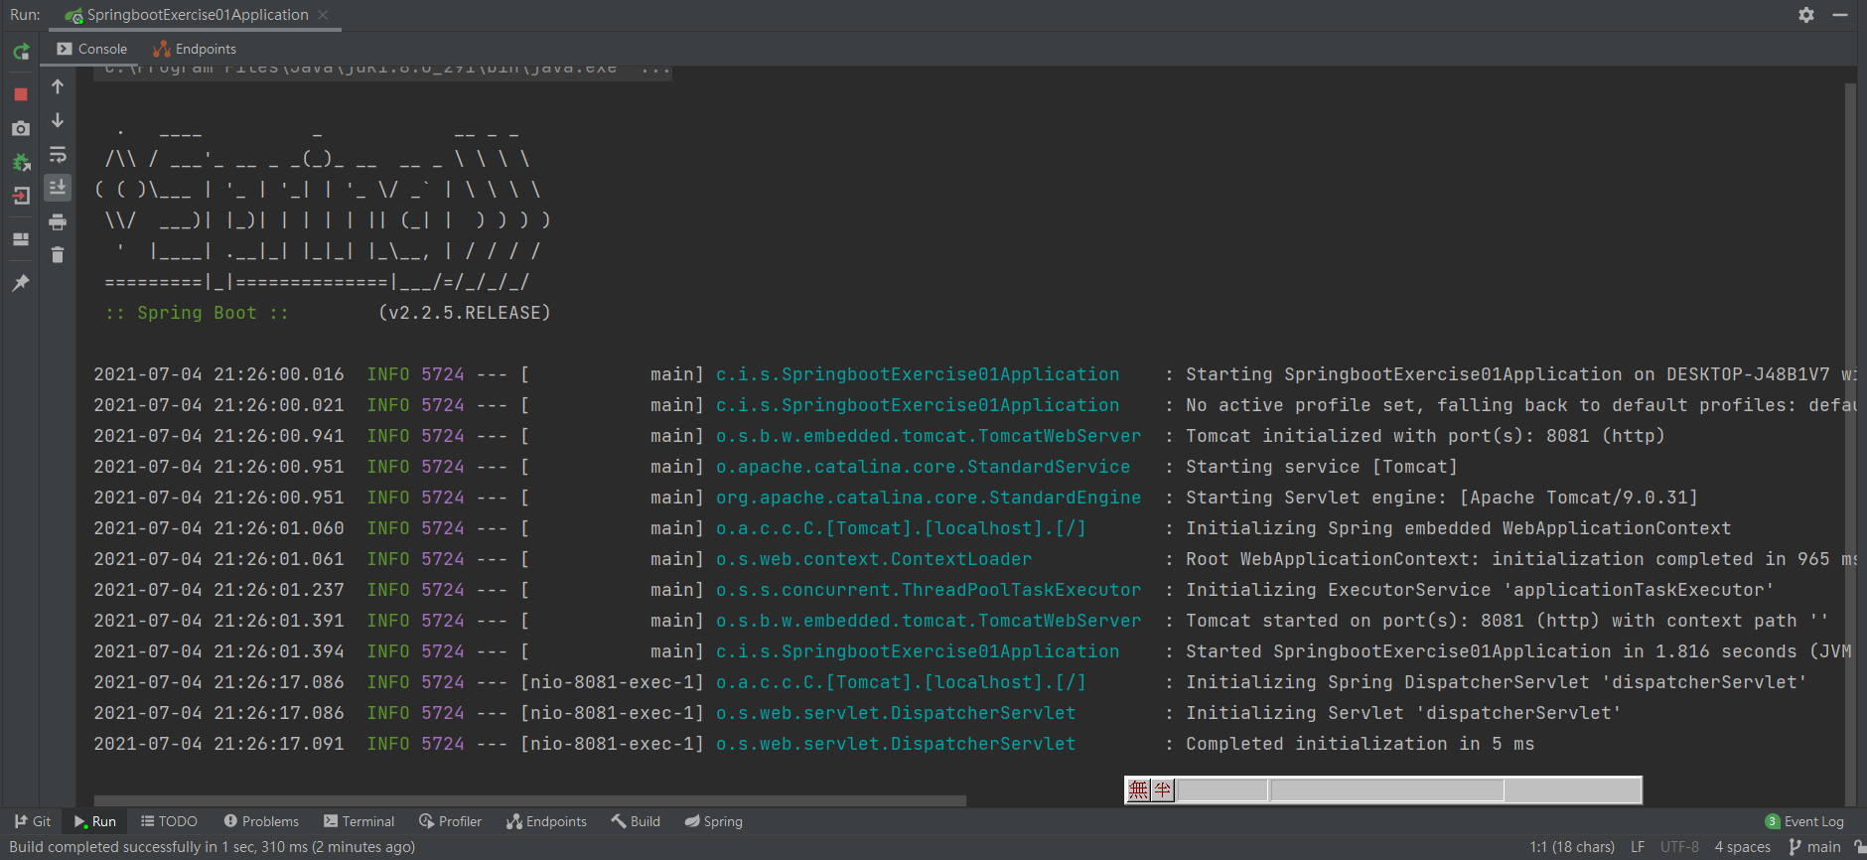
Task: Hide the Run tool window with the minimize dash
Action: click(x=1839, y=15)
